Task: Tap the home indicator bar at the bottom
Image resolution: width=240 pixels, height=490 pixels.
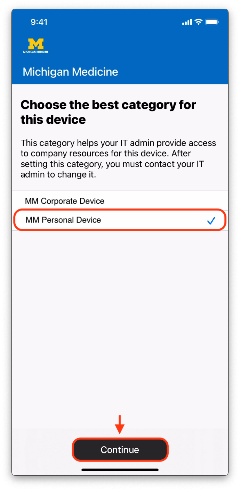Action: (120, 470)
